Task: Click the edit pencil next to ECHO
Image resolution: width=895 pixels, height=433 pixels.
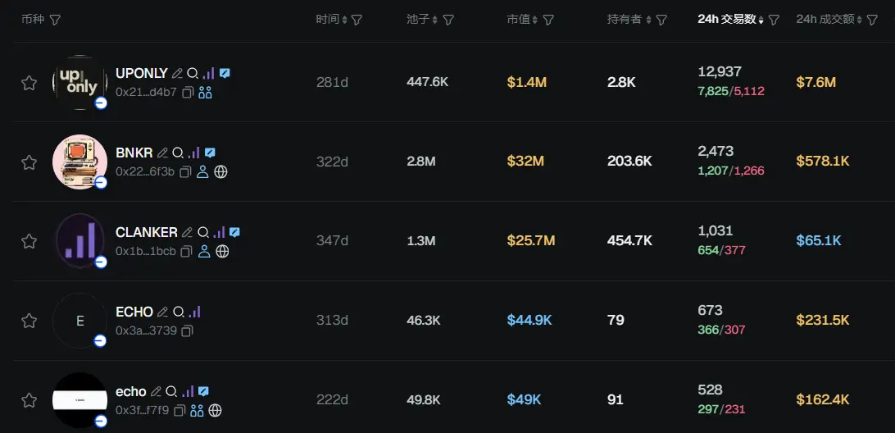Action: (162, 312)
